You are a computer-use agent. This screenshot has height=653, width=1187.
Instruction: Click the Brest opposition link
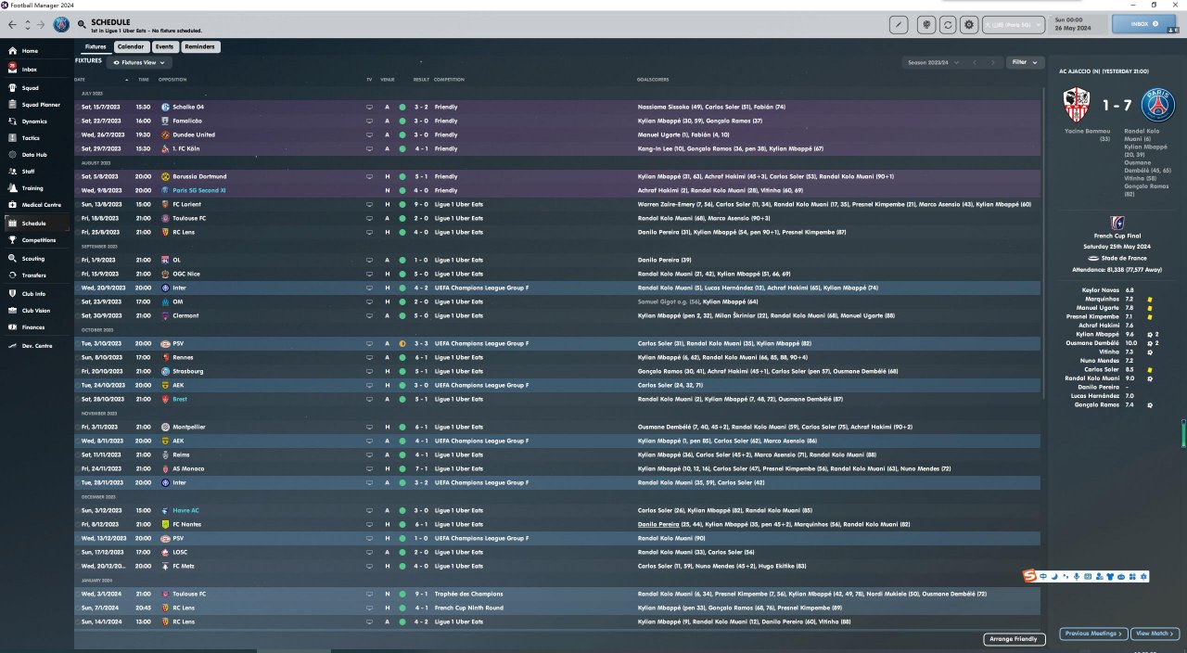(x=179, y=399)
